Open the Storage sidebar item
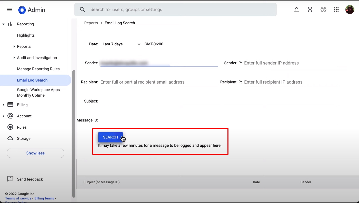 click(24, 139)
